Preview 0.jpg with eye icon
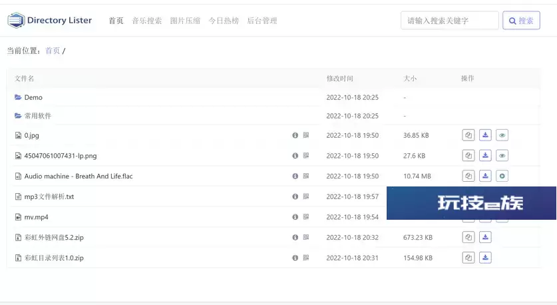This screenshot has width=557, height=305. pyautogui.click(x=502, y=135)
